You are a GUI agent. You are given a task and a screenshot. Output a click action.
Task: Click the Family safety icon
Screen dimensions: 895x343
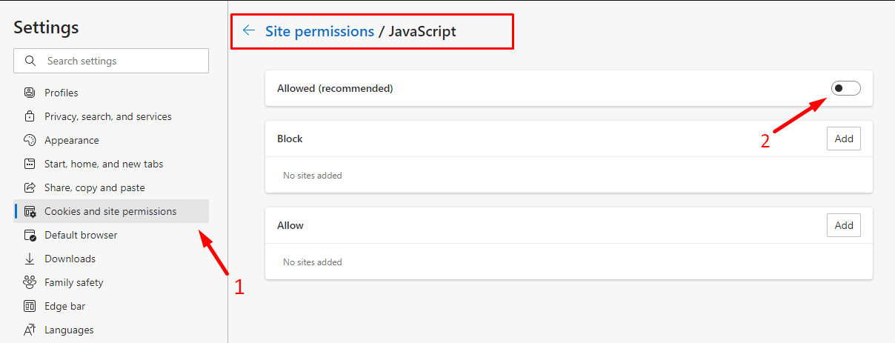click(x=30, y=282)
